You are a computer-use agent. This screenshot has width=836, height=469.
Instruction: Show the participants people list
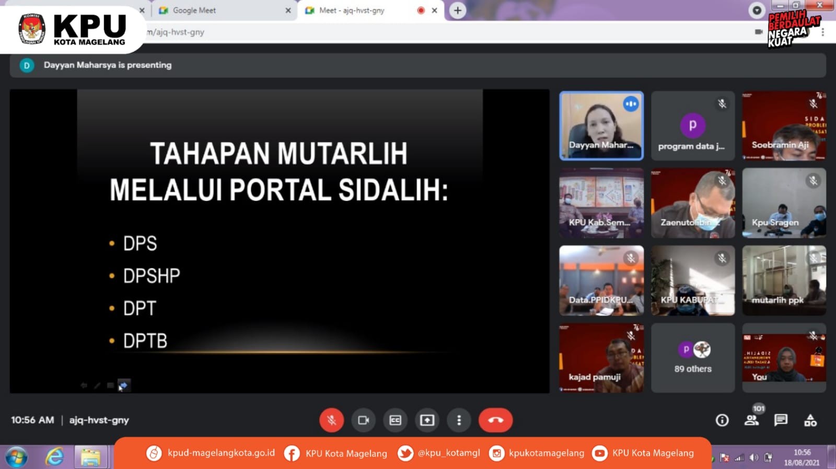(751, 420)
